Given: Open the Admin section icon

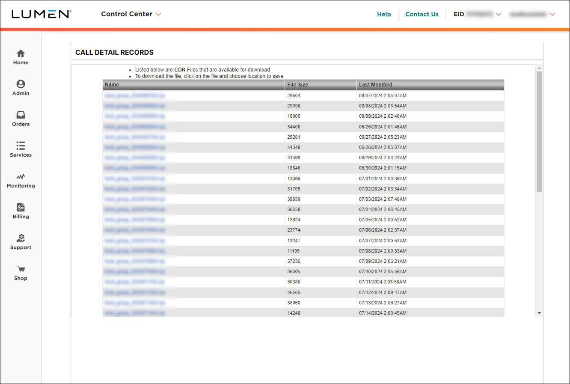Looking at the screenshot, I should (x=21, y=84).
